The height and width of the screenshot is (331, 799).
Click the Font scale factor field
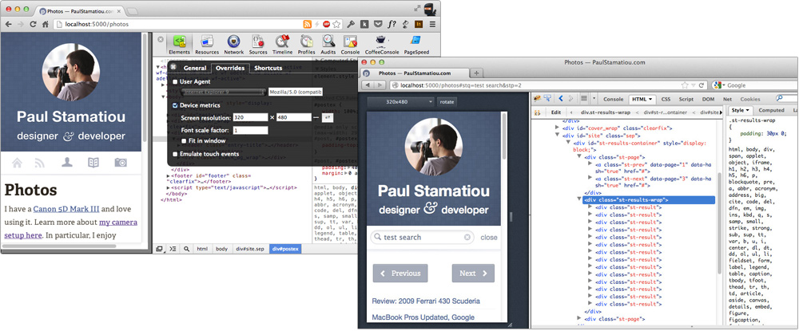point(250,130)
